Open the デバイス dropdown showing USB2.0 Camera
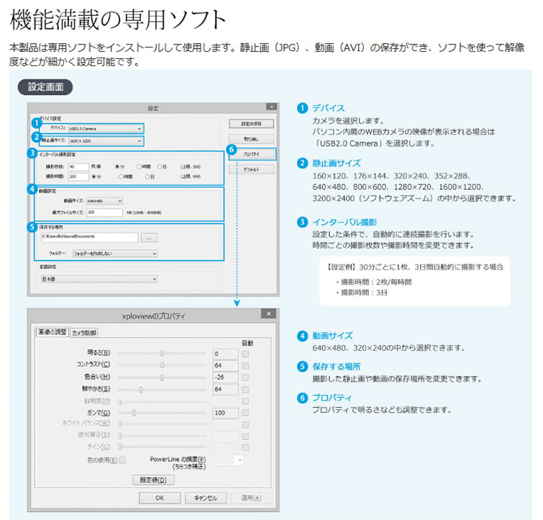The width and height of the screenshot is (543, 520). [x=105, y=129]
